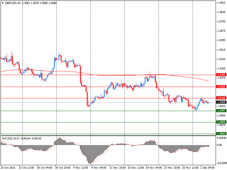Screen dimensions: 227x170
Task: Click the 1.5275 price scale value
Action: click(x=222, y=78)
